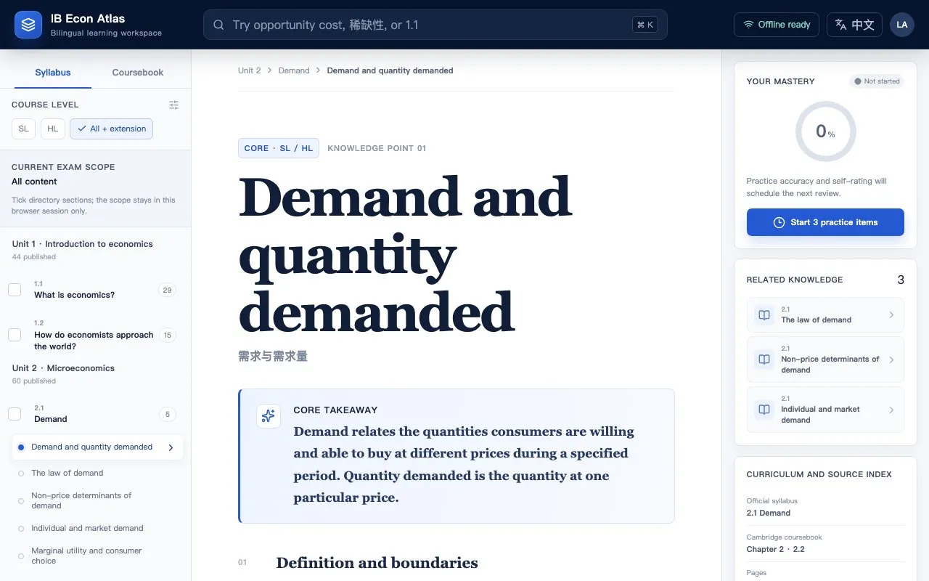Image resolution: width=929 pixels, height=581 pixels.
Task: Click the ⌘K shortcut badge in search
Action: [x=645, y=25]
